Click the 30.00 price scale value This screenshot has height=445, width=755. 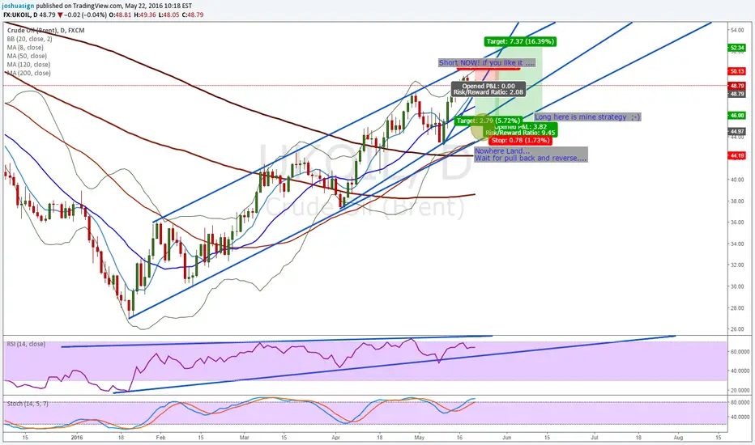coord(737,286)
